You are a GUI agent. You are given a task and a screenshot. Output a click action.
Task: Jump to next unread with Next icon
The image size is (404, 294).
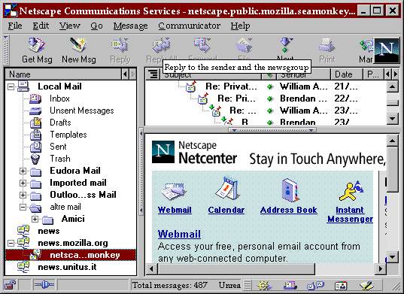(x=285, y=47)
